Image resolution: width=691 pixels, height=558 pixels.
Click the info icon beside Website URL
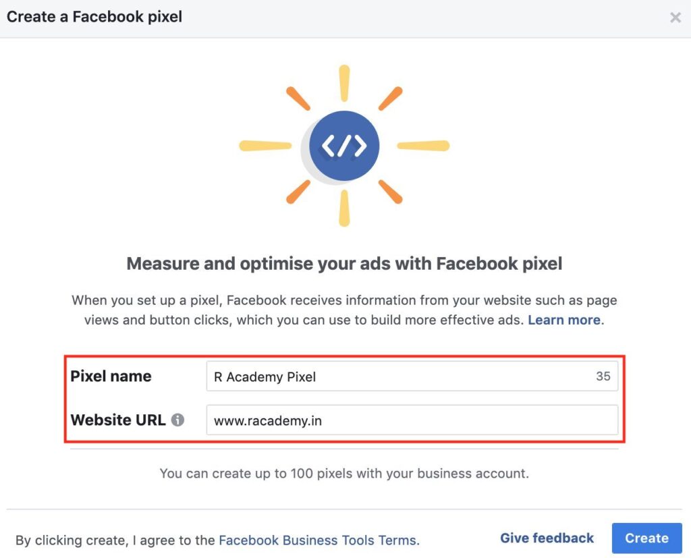pos(177,420)
